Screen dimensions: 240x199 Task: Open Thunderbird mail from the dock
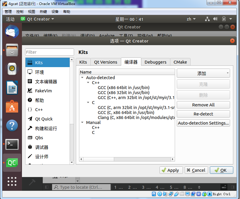[x=12, y=32]
